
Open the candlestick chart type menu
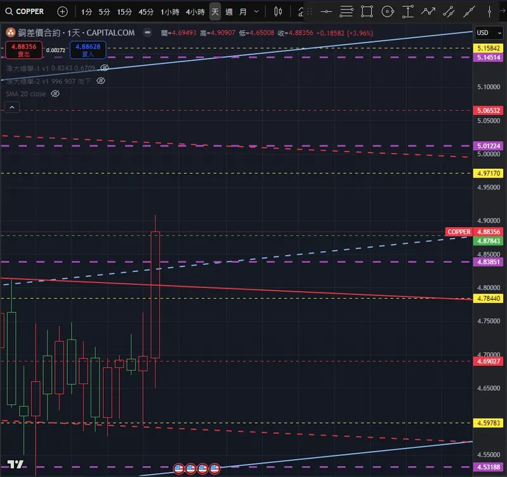(x=278, y=11)
